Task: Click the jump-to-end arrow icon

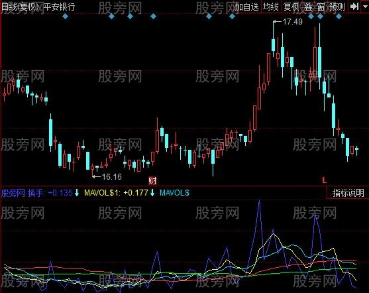Action: [354, 7]
